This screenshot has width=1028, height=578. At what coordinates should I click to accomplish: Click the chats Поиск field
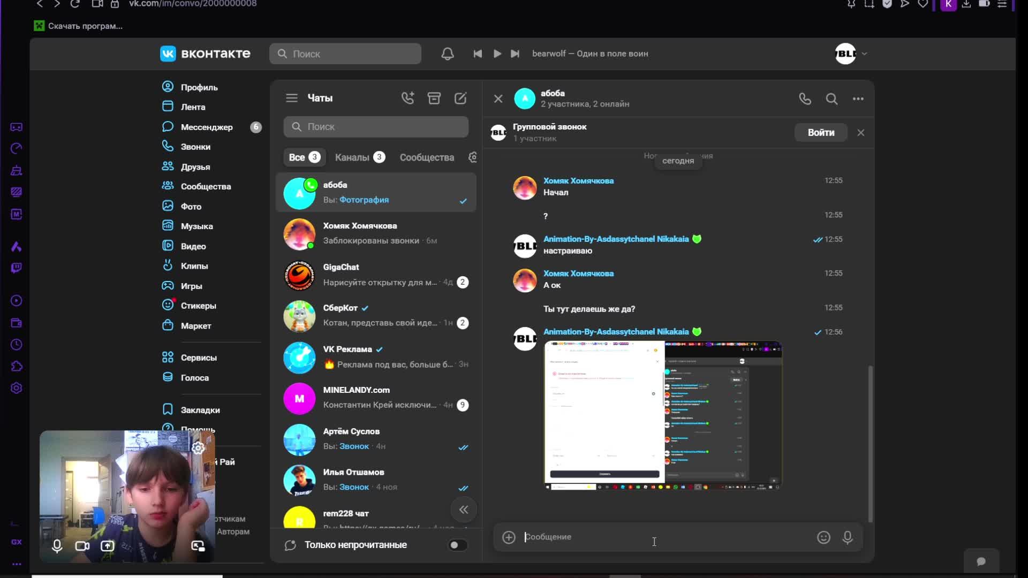(376, 127)
